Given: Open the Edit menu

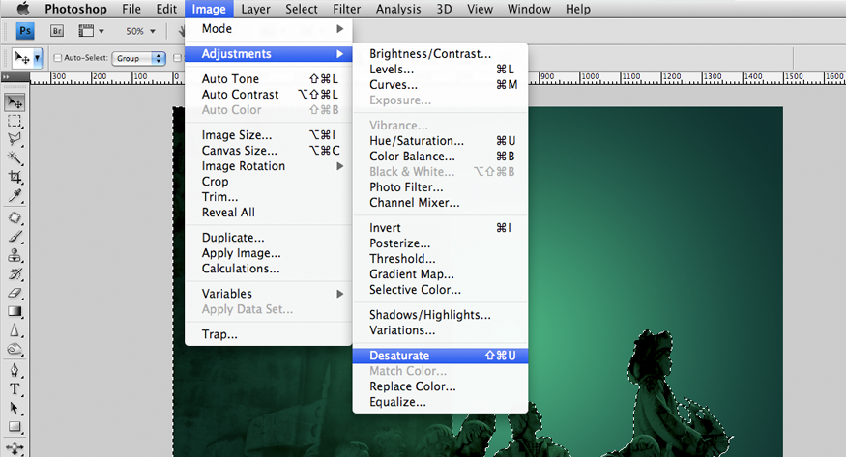Looking at the screenshot, I should click(x=166, y=9).
